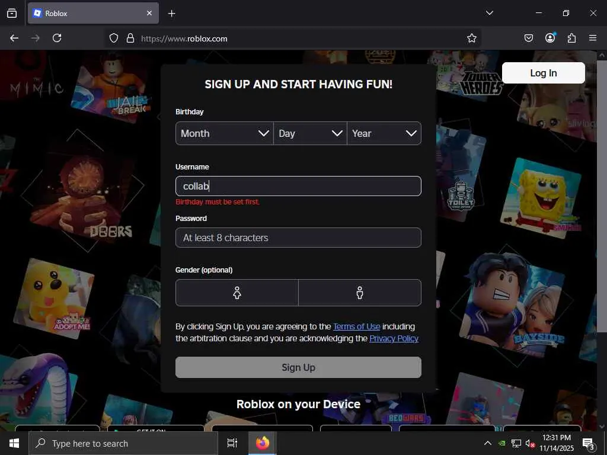Viewport: 607px width, 455px height.
Task: Click the Sign Up button
Action: coord(298,367)
